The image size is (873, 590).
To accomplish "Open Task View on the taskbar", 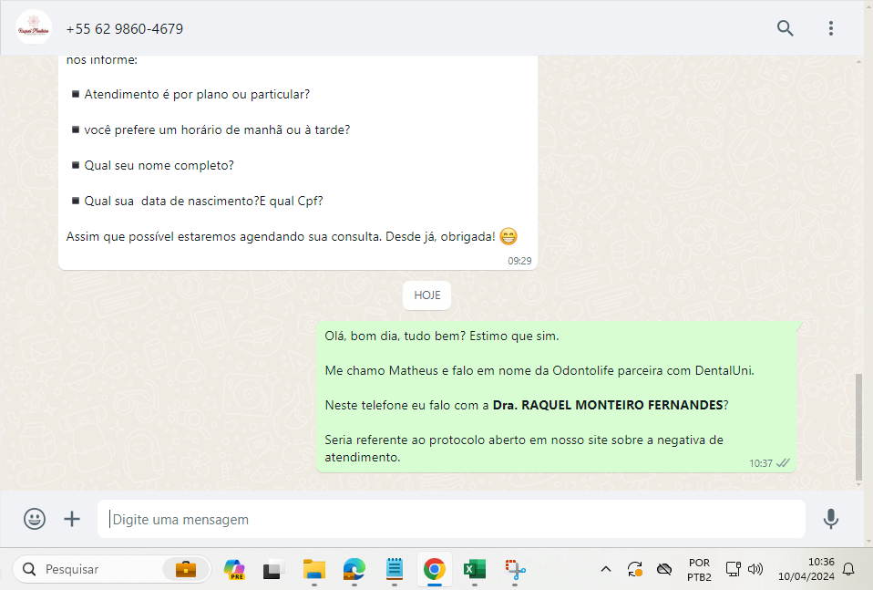I will click(x=272, y=569).
